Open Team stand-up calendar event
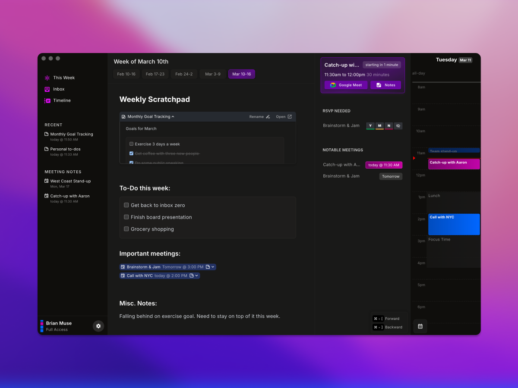This screenshot has height=388, width=518. [454, 150]
